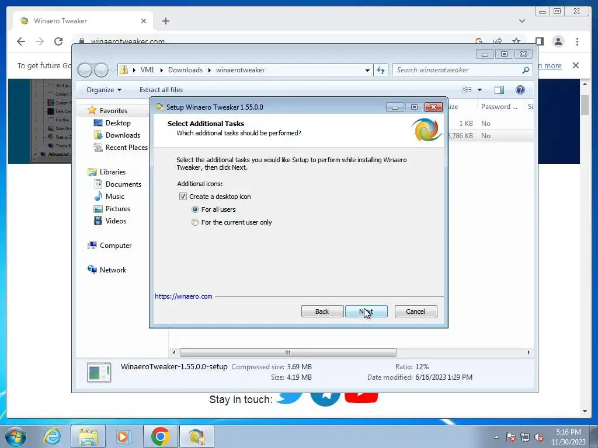Select Pictures library in the sidebar
The image size is (598, 448).
pyautogui.click(x=117, y=209)
